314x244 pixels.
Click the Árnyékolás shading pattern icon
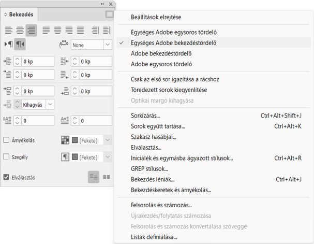65,140
